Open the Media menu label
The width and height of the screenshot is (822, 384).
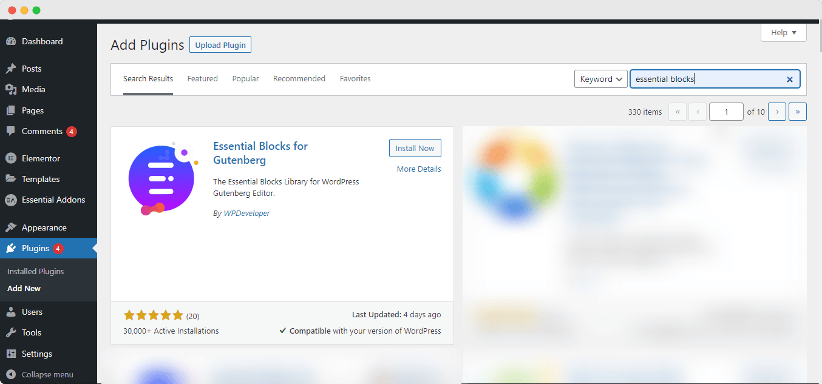click(33, 89)
